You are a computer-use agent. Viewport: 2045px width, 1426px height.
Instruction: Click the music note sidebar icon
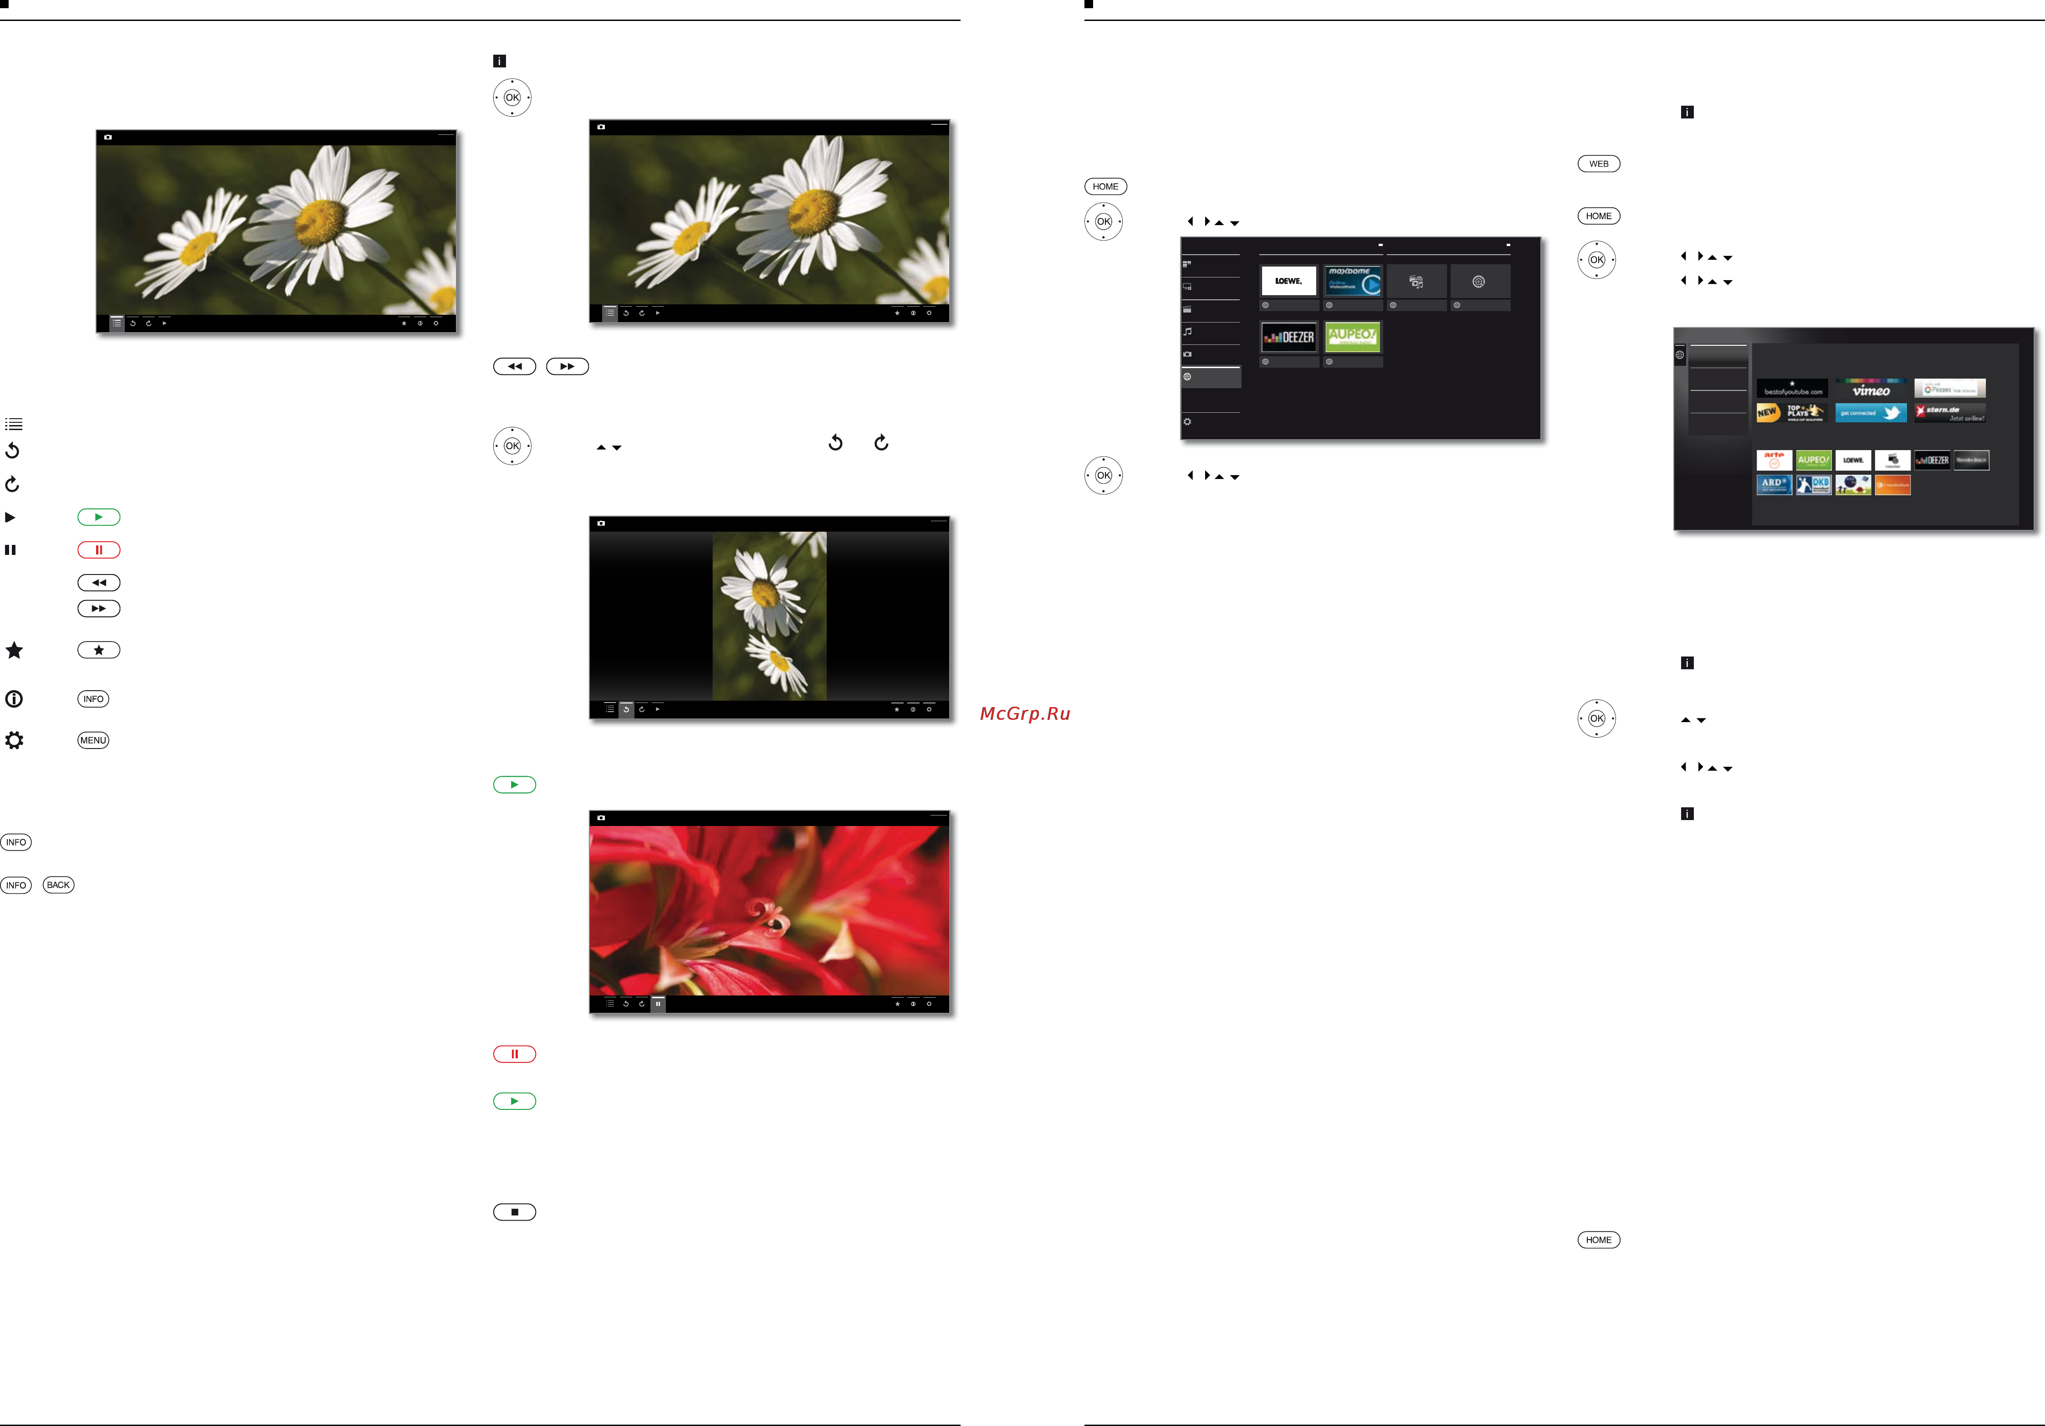(x=1187, y=331)
